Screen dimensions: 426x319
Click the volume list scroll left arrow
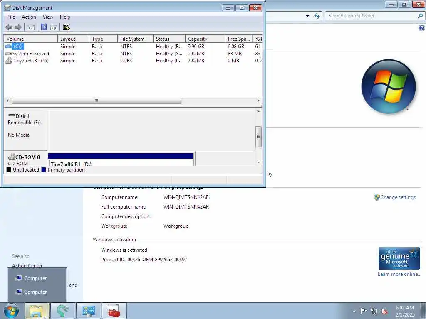7,101
